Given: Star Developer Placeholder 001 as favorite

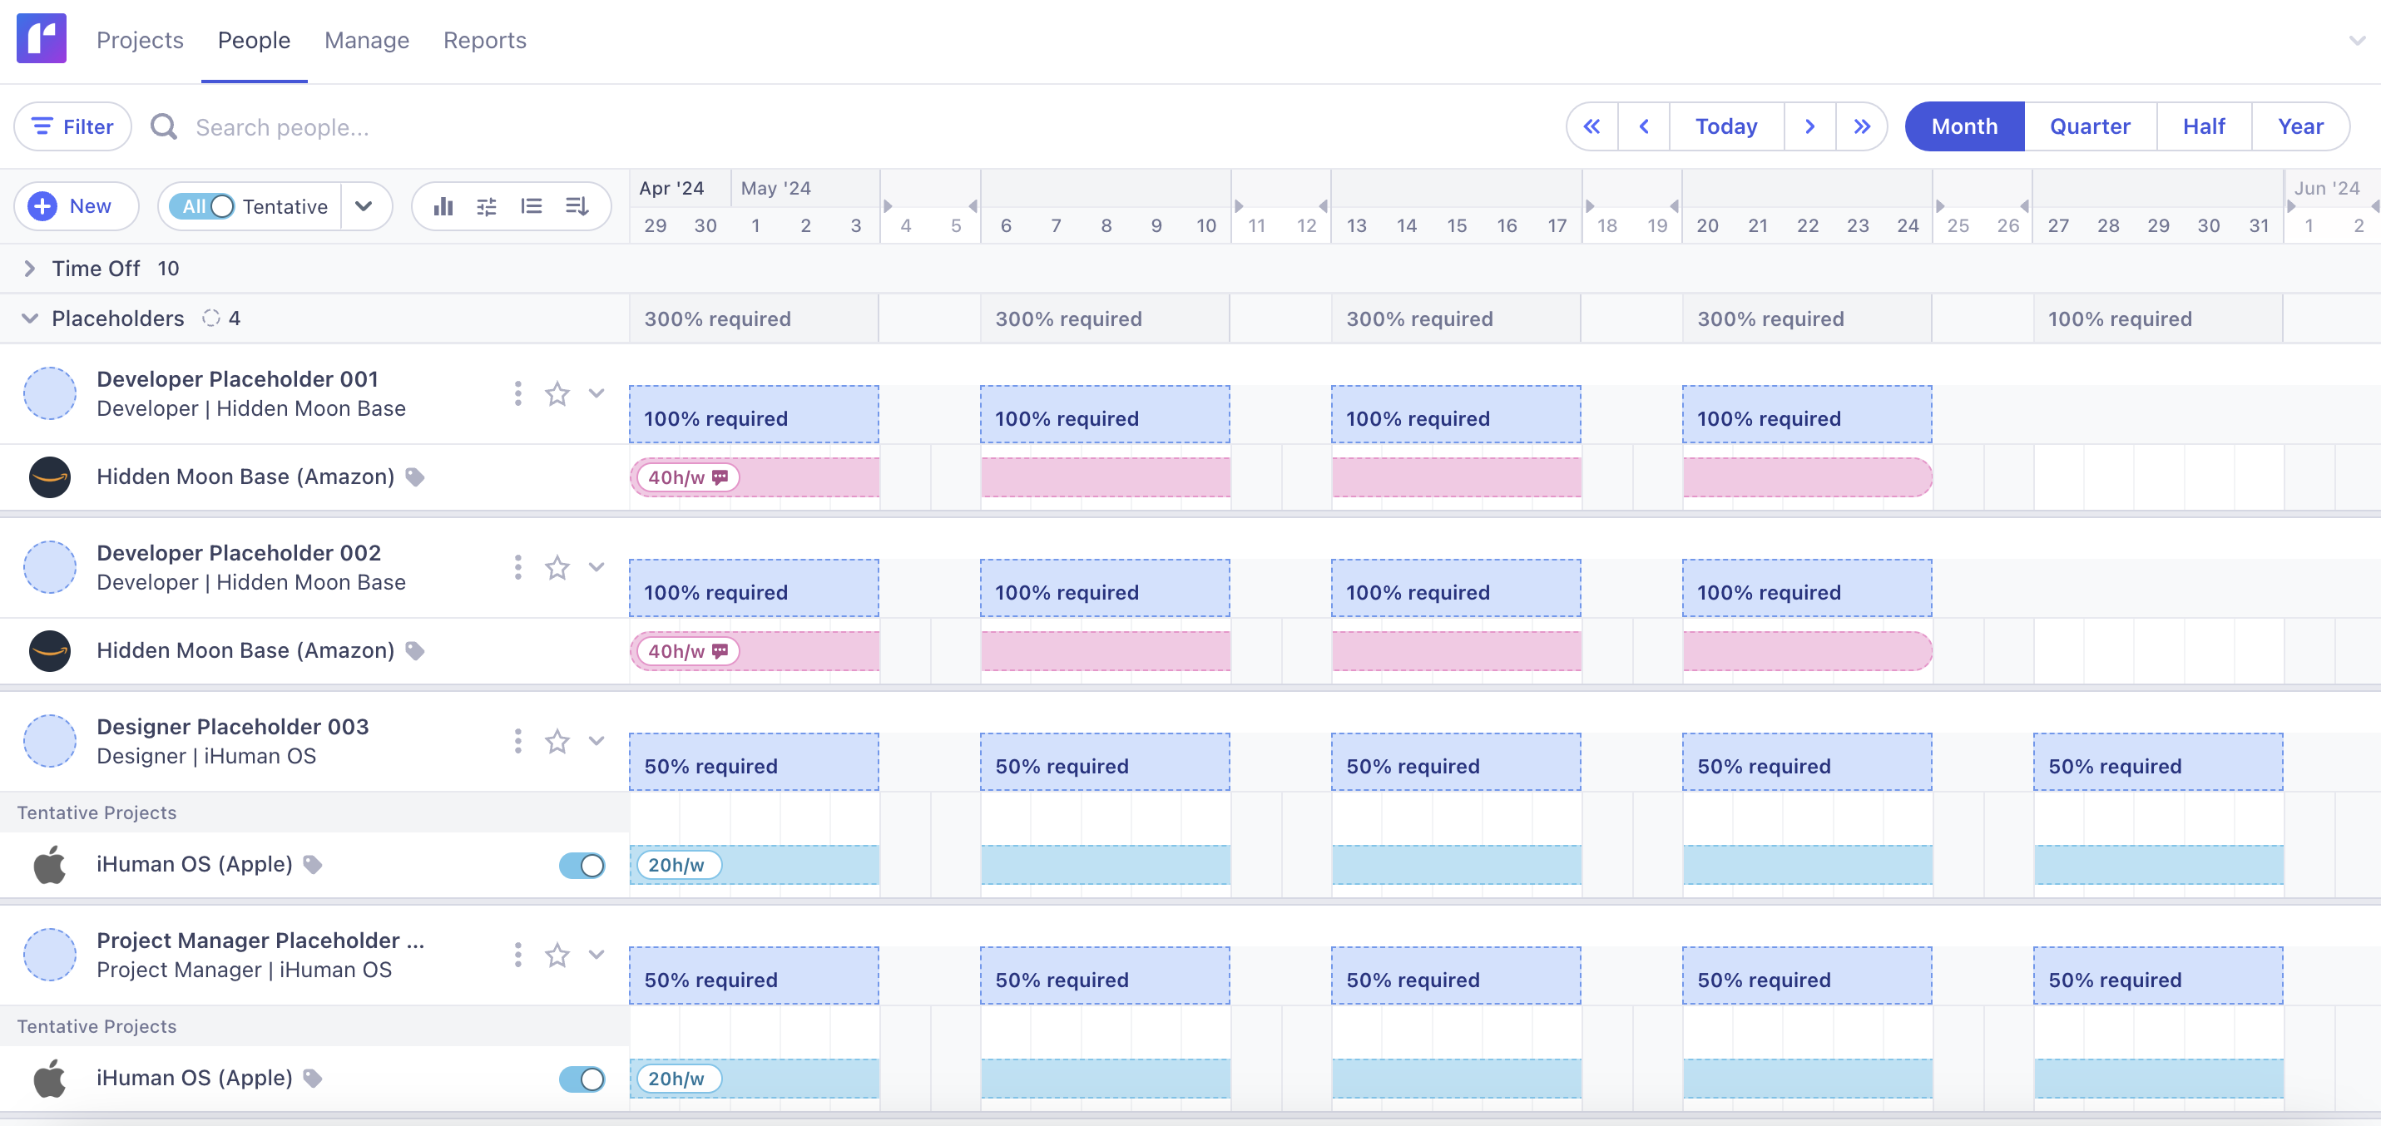Looking at the screenshot, I should coord(557,393).
